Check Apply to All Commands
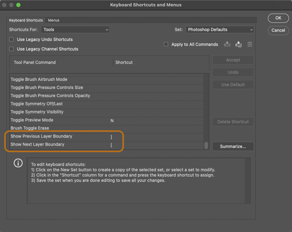This screenshot has width=292, height=232. 166,44
